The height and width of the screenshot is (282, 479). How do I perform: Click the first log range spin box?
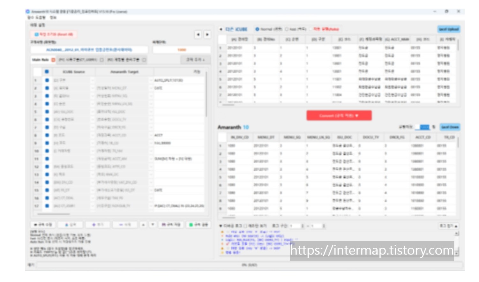(x=298, y=226)
